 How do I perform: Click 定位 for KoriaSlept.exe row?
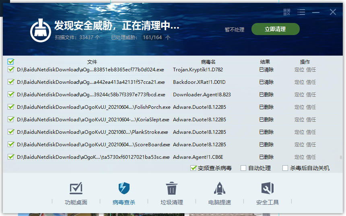299,120
